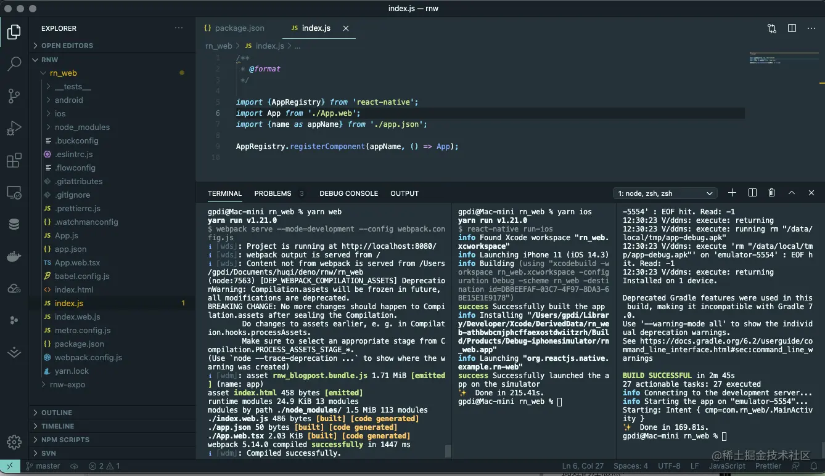The height and width of the screenshot is (476, 825).
Task: Open the Explorer view in activity bar
Action: [14, 31]
